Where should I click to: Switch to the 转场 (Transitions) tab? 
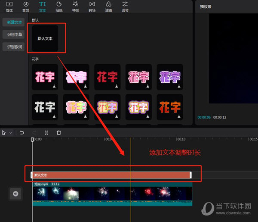coord(92,6)
